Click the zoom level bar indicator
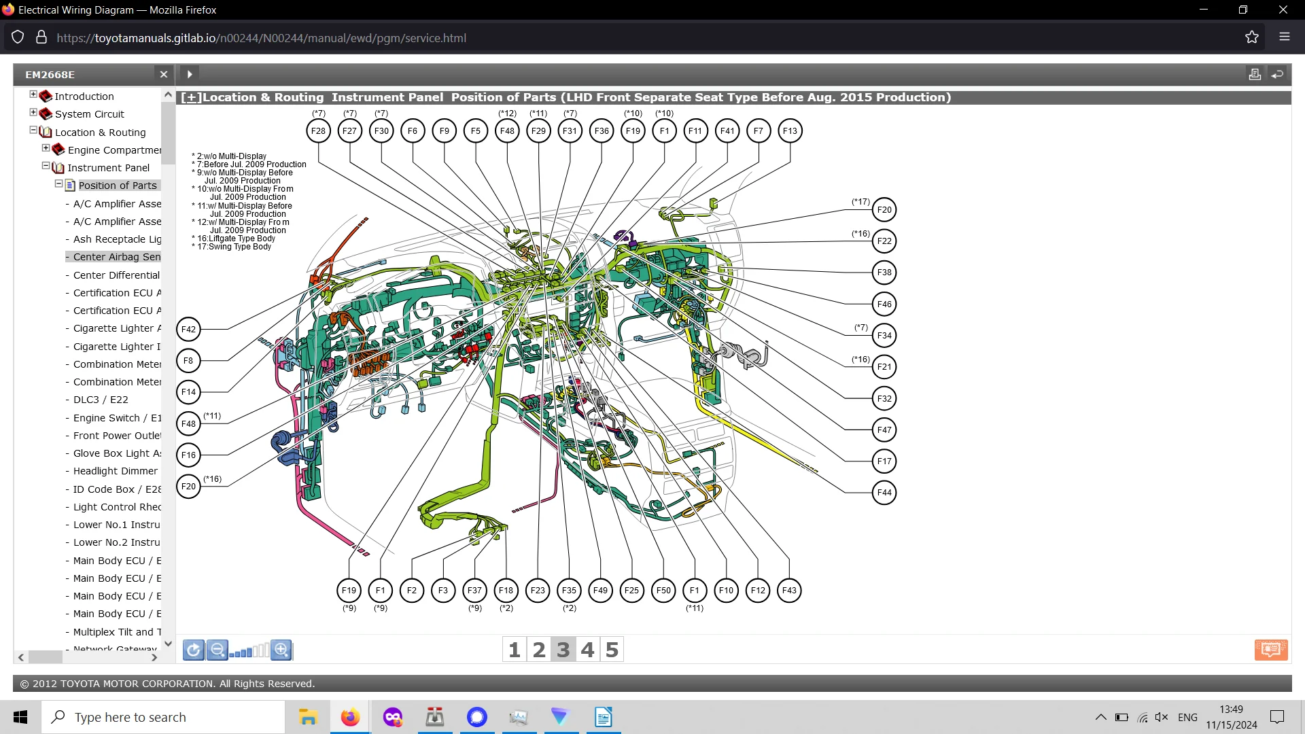This screenshot has width=1305, height=734. coord(249,652)
